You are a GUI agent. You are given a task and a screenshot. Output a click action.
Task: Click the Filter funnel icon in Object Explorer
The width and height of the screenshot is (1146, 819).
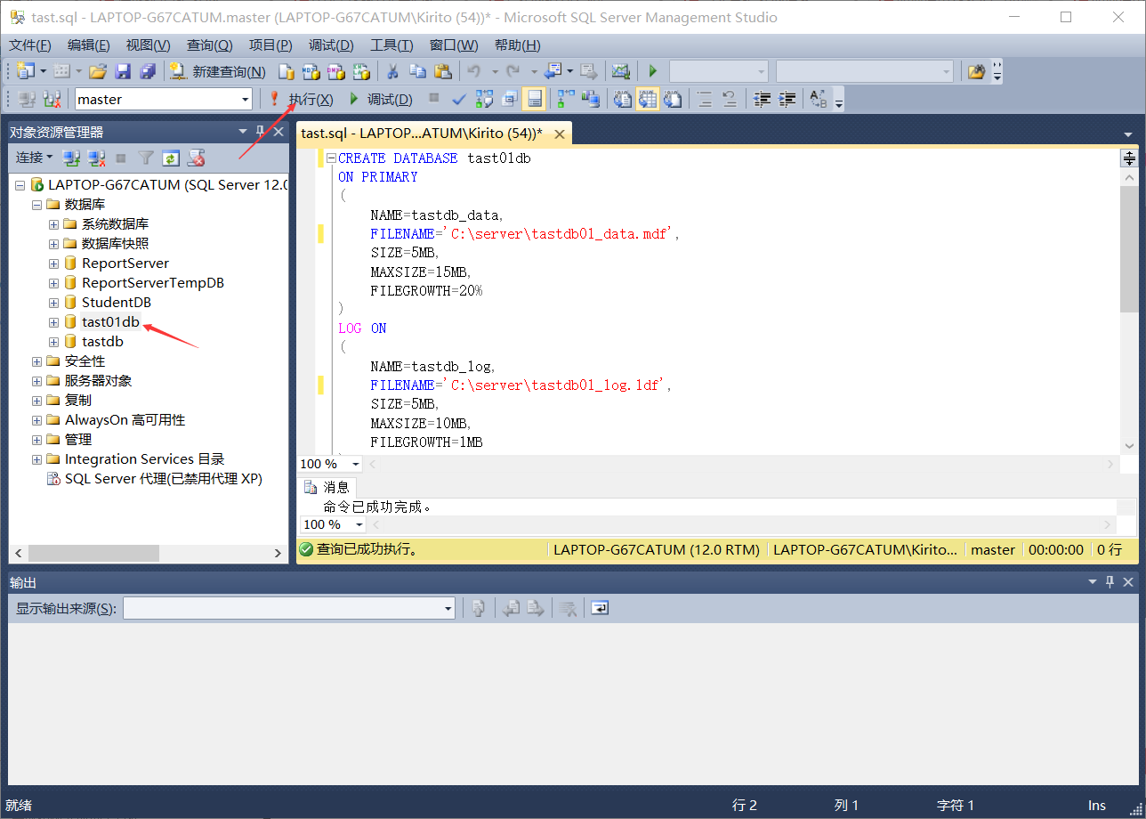click(146, 158)
